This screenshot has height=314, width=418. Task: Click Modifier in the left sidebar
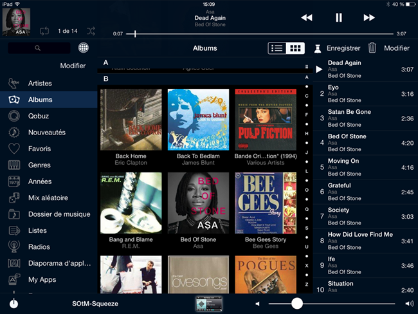click(x=73, y=66)
